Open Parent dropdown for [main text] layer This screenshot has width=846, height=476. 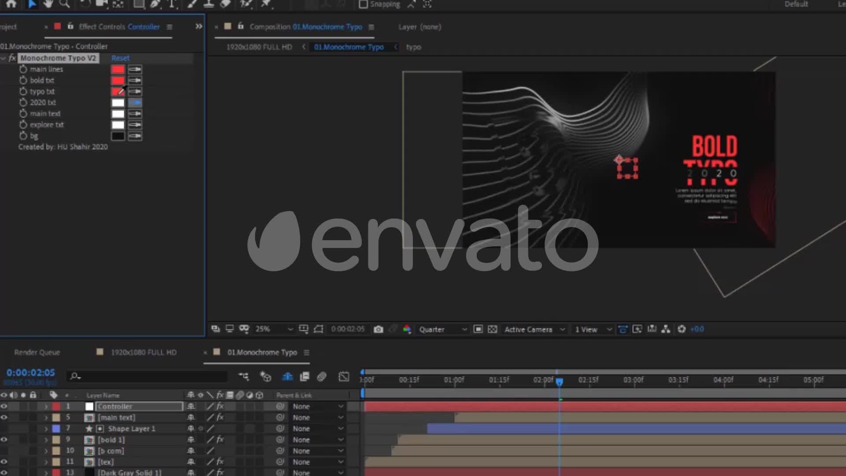tap(318, 417)
